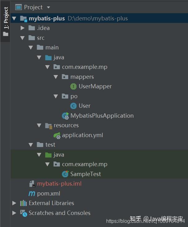
Task: Collapse the resources folder
Action: [x=39, y=125]
